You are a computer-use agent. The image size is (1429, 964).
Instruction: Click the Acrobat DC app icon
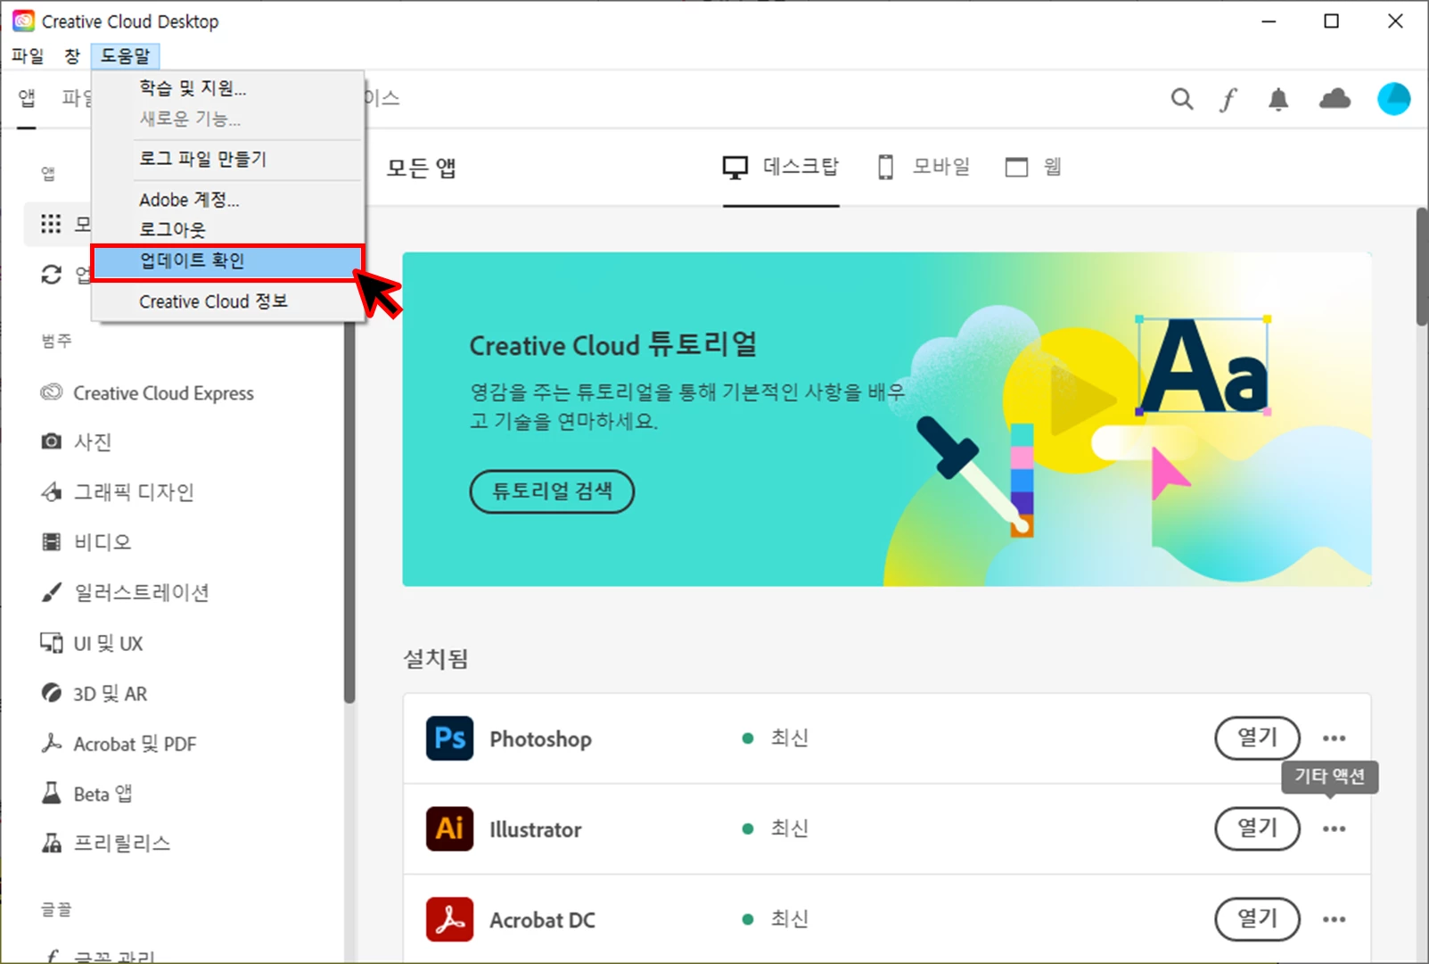click(449, 919)
